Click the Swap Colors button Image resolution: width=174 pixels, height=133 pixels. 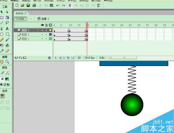(8, 85)
